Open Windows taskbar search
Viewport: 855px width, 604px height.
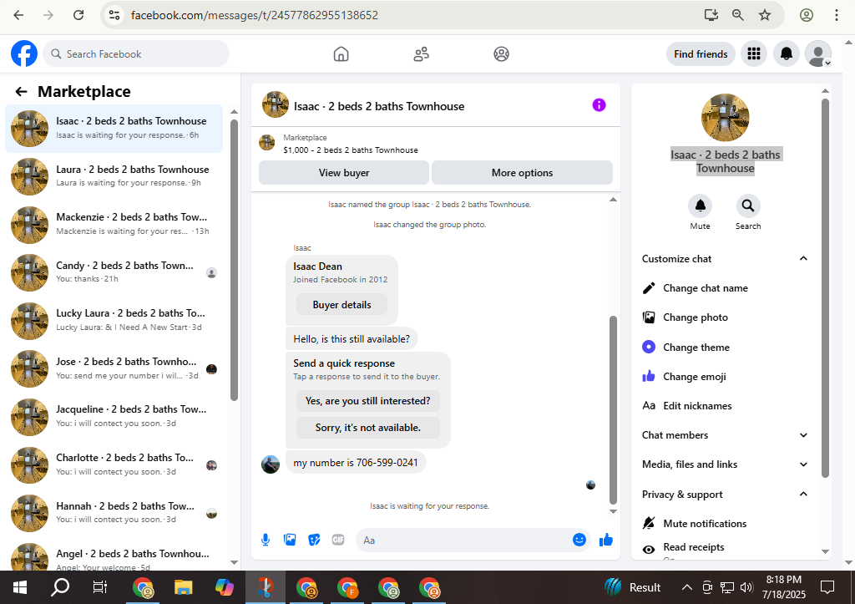(x=60, y=587)
